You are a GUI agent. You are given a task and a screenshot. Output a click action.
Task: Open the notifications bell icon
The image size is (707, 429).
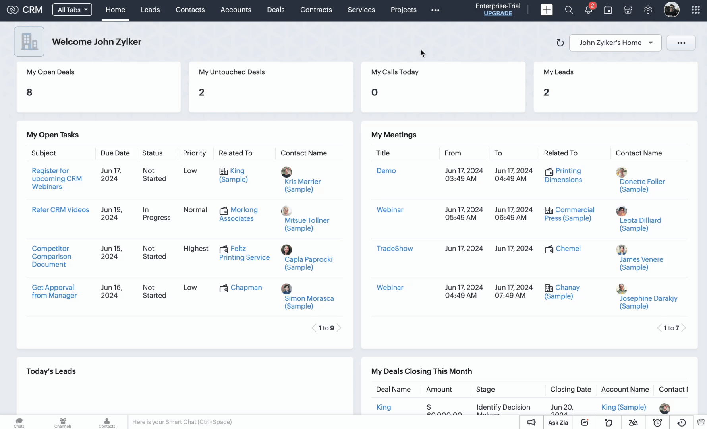(588, 10)
